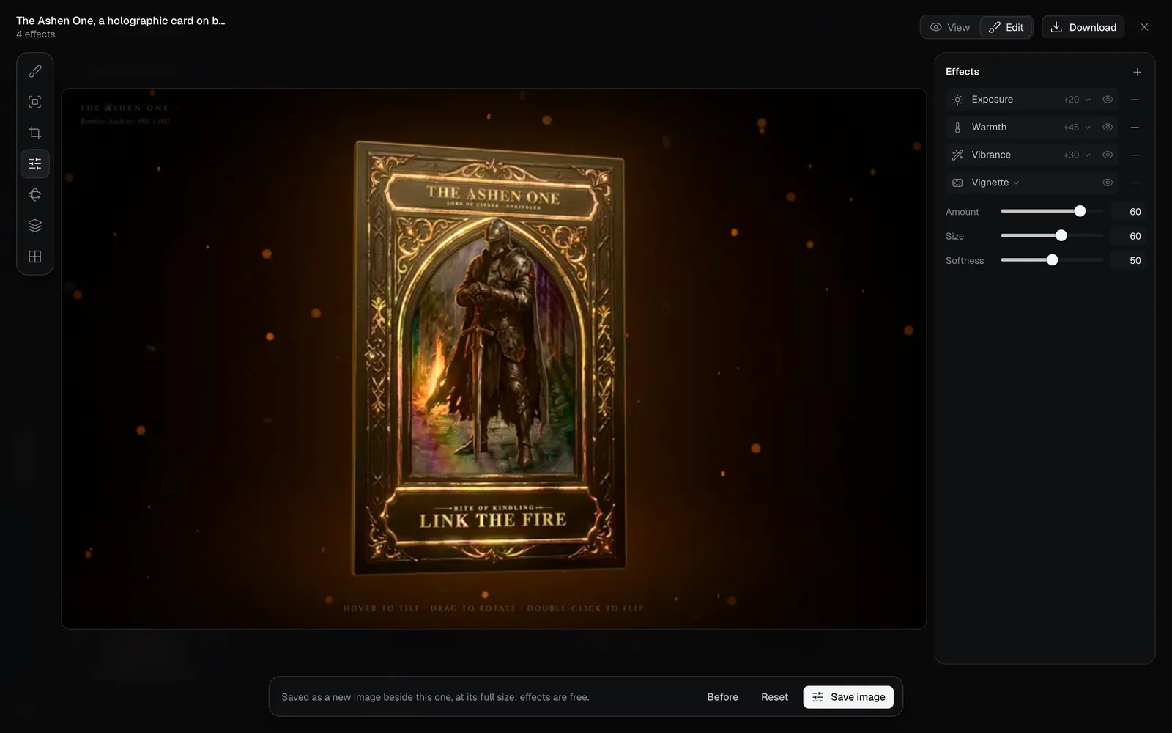The width and height of the screenshot is (1172, 733).
Task: Click the Before comparison button
Action: pos(722,697)
